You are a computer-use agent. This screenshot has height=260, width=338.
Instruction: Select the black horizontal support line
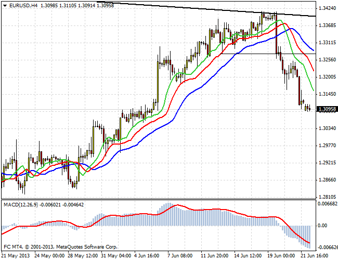pyautogui.click(x=268, y=54)
